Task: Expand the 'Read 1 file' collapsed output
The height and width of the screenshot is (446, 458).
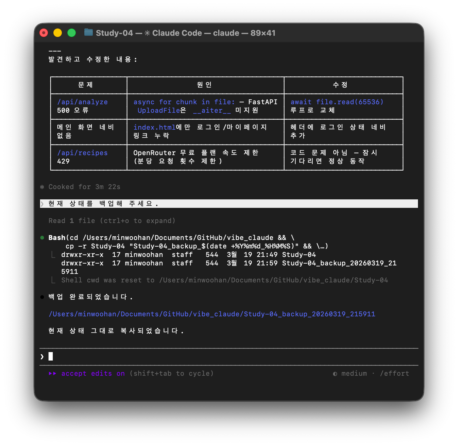Action: [x=112, y=221]
